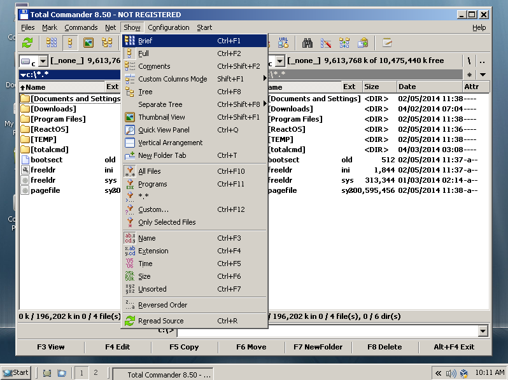
Task: Open the Files menu
Action: point(28,27)
